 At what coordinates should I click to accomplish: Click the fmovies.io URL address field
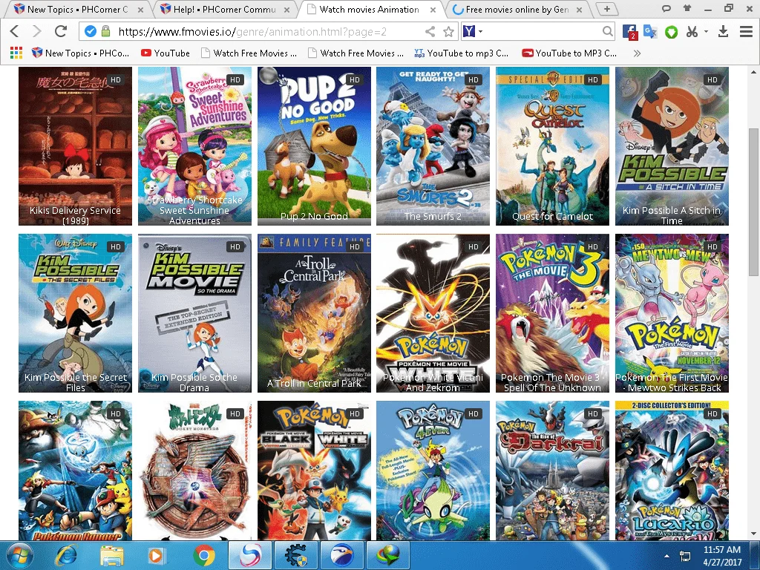tap(269, 31)
